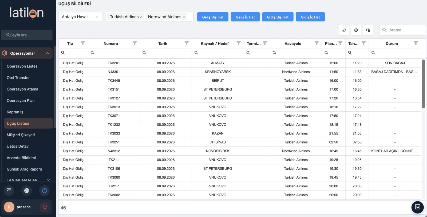The image size is (427, 217).
Task: Open the filter funnel on Durum column
Action: tap(416, 43)
